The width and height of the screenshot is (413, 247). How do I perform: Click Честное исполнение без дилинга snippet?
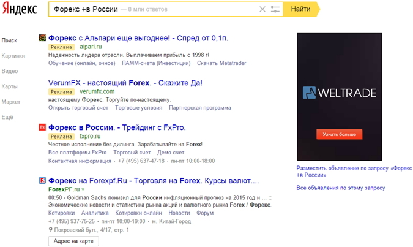[x=125, y=145]
